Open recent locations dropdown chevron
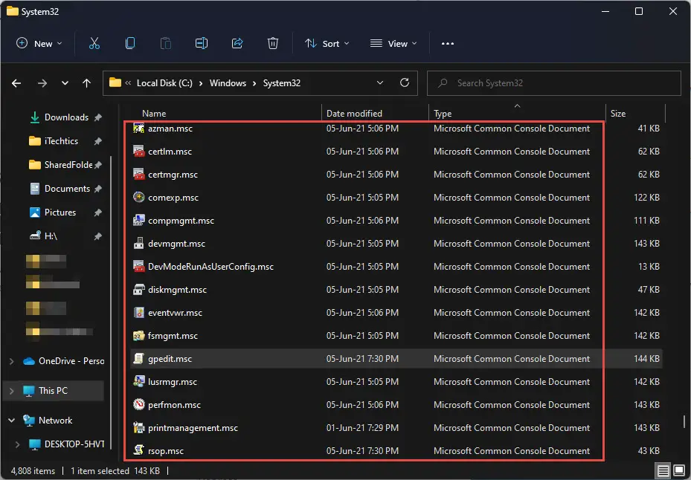The width and height of the screenshot is (691, 480). pyautogui.click(x=65, y=83)
